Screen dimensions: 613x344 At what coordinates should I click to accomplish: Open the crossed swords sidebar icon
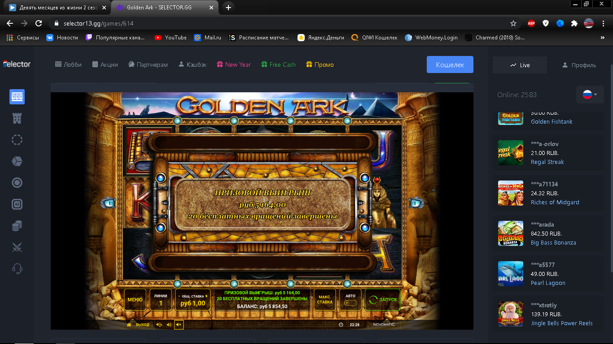(x=17, y=247)
